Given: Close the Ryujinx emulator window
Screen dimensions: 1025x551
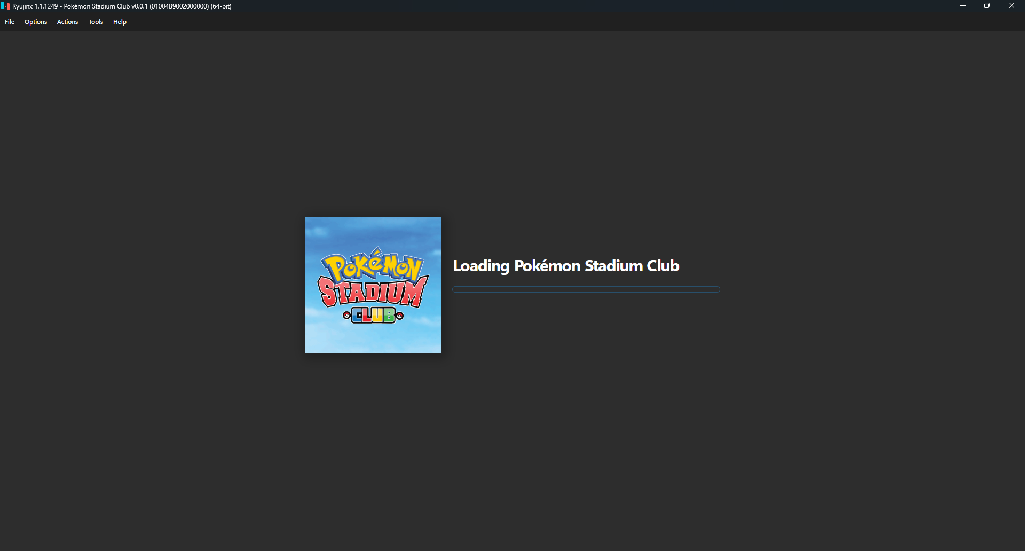Looking at the screenshot, I should click(1011, 6).
